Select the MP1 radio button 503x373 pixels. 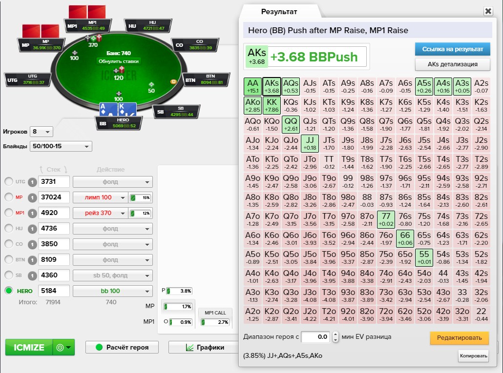click(x=9, y=213)
